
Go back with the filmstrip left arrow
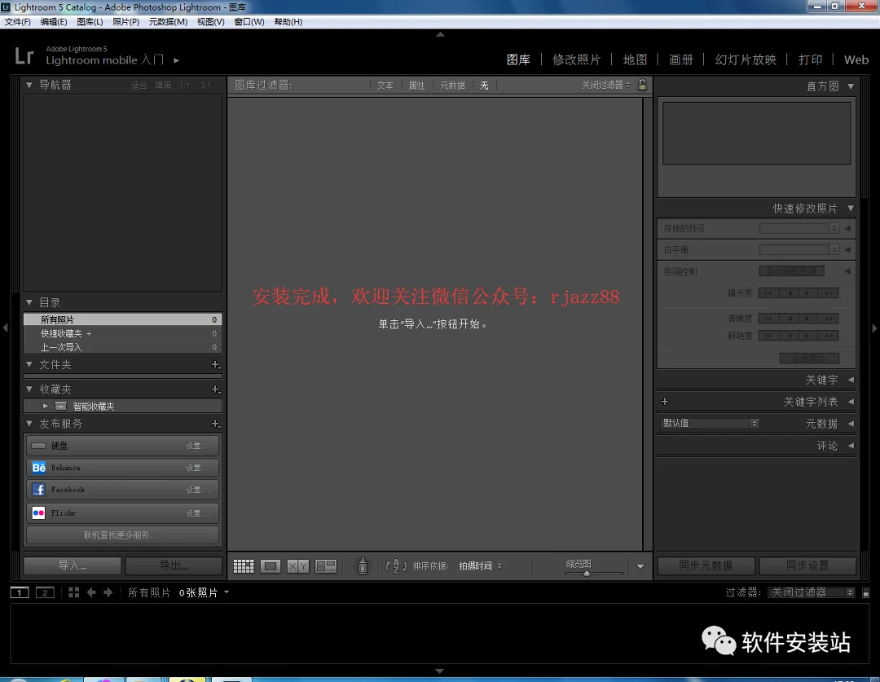(91, 592)
